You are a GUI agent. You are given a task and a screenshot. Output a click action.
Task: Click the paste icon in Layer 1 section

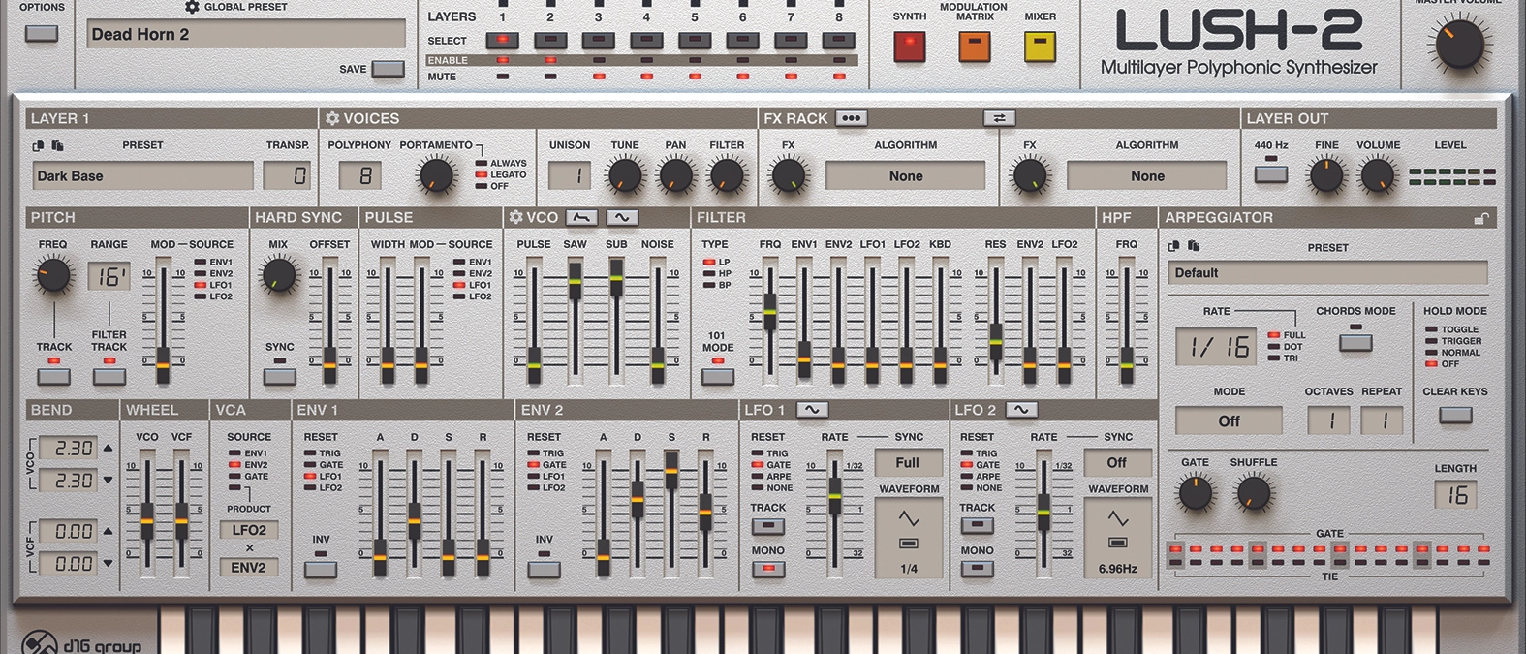coord(57,145)
